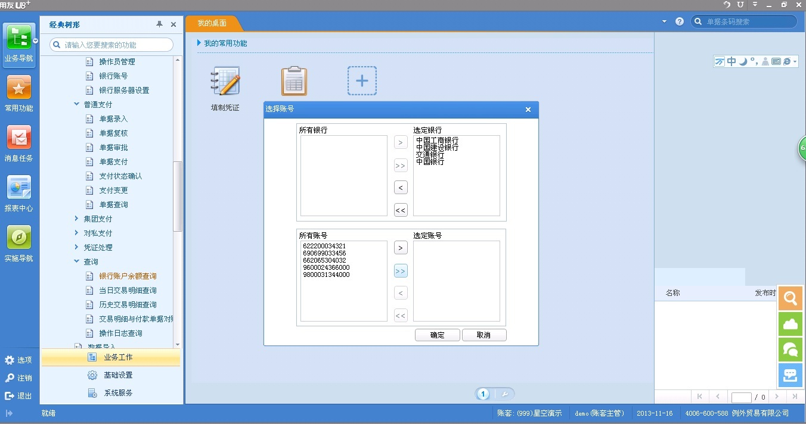The height and width of the screenshot is (424, 806).
Task: Expand the 集团支付 tree node
Action: coord(76,219)
